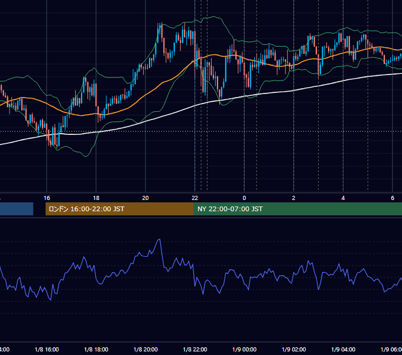
Task: Click the 1/8 18:00 label on indicator axis
Action: [x=96, y=350]
